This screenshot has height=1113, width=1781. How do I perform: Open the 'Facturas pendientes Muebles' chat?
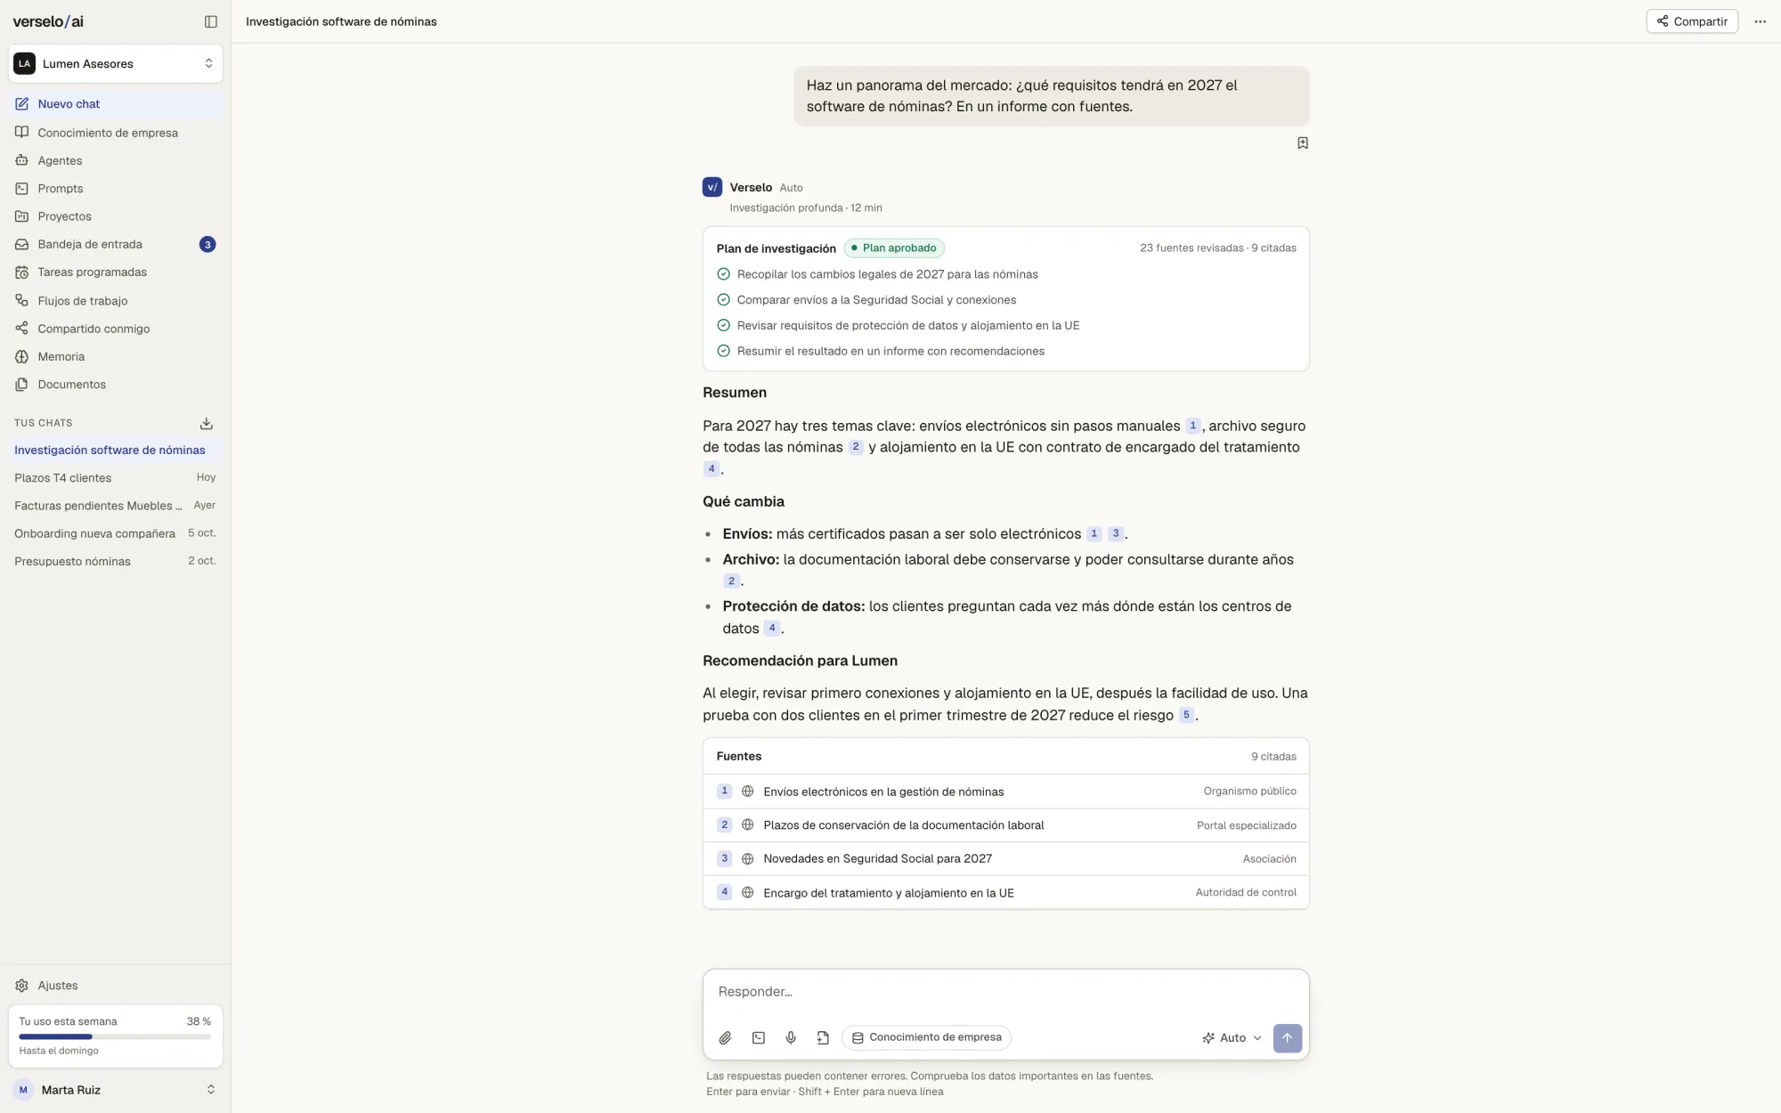tap(116, 506)
